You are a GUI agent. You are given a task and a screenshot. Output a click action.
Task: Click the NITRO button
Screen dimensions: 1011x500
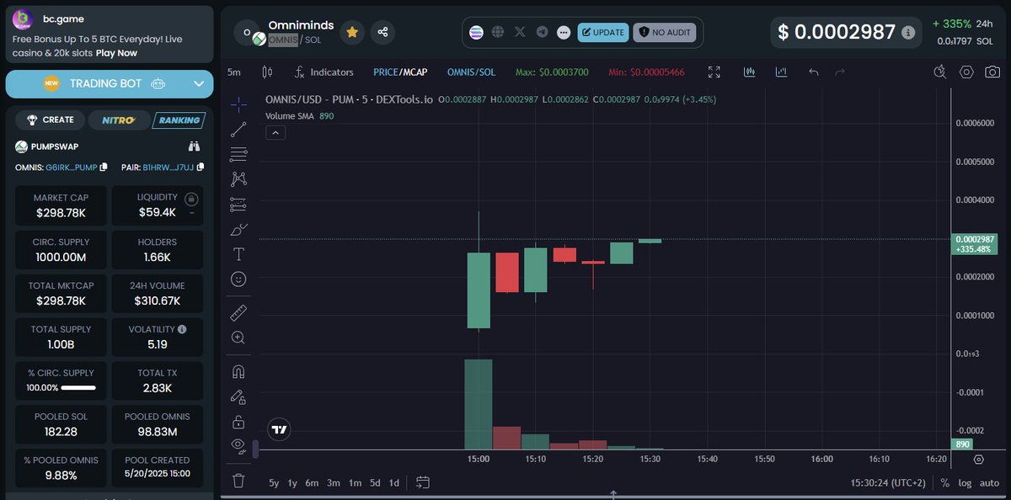[x=119, y=120]
